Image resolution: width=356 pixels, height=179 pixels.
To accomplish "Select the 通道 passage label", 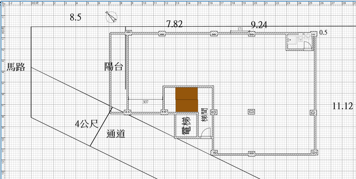I will point(116,134).
